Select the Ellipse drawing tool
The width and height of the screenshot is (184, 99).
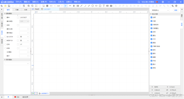pyautogui.click(x=96, y=6)
